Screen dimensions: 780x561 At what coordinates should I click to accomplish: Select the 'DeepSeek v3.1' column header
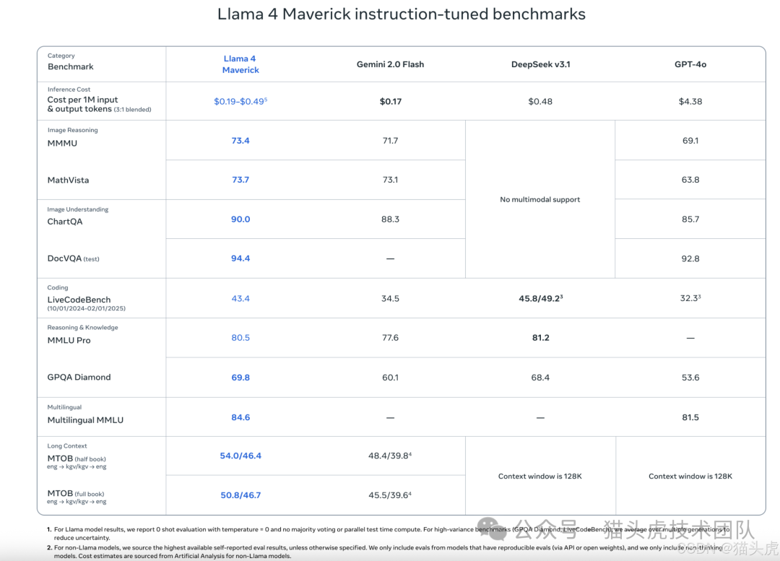pos(540,64)
